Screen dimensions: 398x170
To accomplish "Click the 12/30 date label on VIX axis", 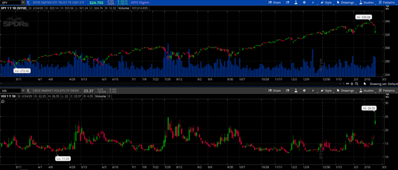I will (x=326, y=167).
